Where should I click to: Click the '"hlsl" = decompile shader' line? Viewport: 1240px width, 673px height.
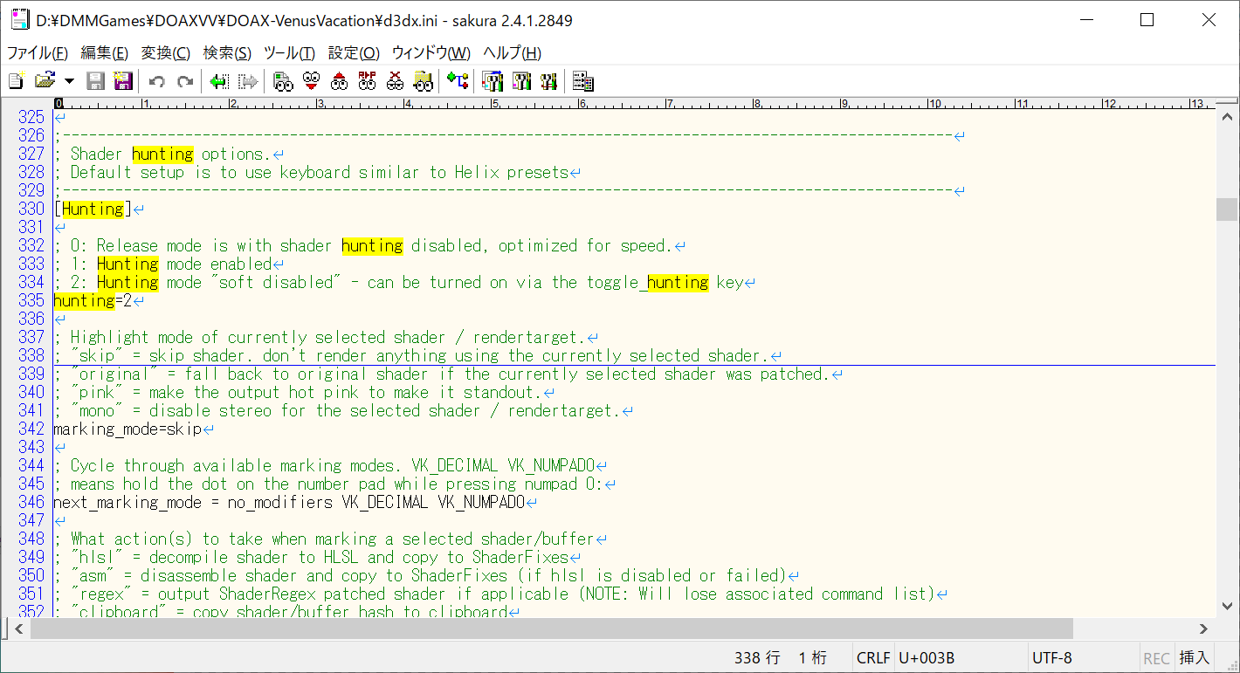311,558
